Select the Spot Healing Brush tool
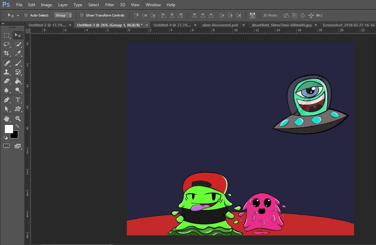This screenshot has height=245, width=376. [x=7, y=63]
